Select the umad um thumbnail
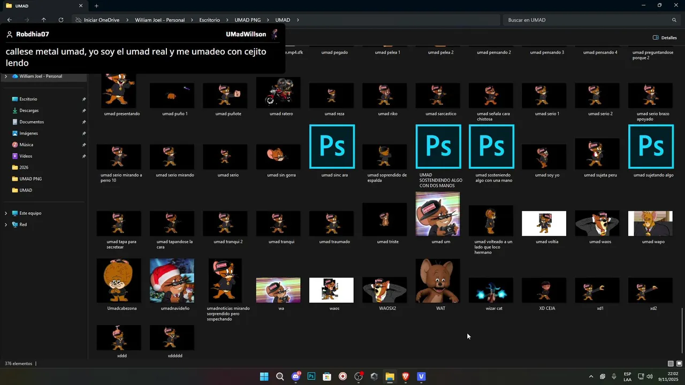685x385 pixels. tap(438, 214)
